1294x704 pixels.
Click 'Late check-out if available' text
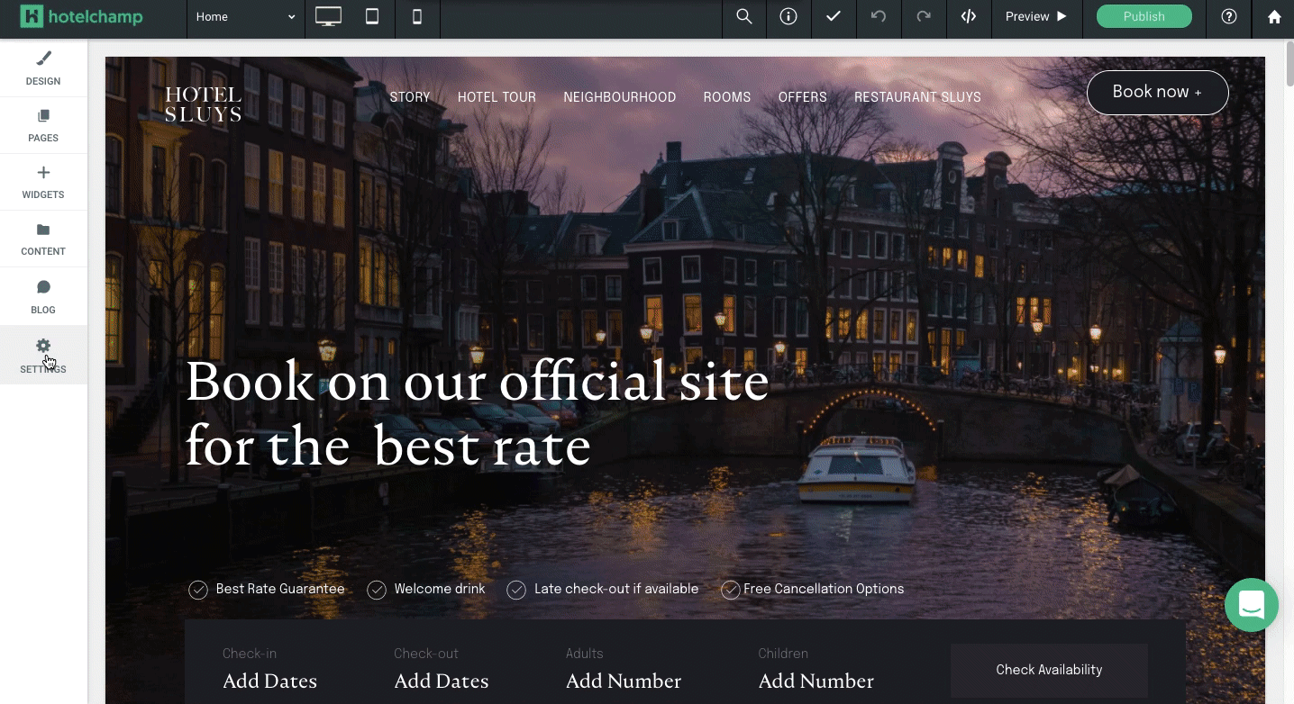[x=616, y=589]
